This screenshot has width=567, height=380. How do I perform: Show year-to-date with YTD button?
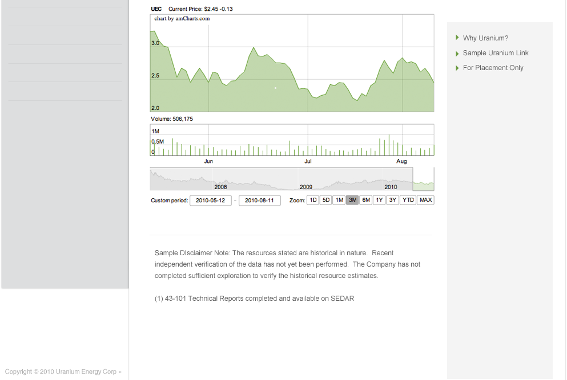pyautogui.click(x=408, y=200)
